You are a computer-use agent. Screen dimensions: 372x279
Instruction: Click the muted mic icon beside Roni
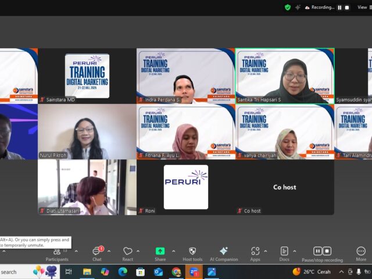coord(141,210)
